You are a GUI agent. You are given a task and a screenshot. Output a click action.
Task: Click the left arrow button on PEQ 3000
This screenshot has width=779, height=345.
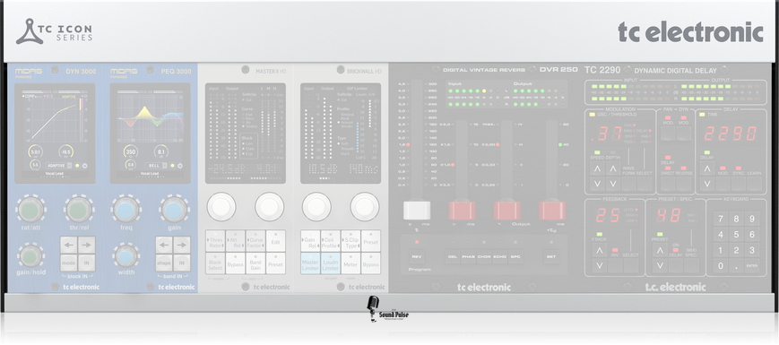(164, 245)
